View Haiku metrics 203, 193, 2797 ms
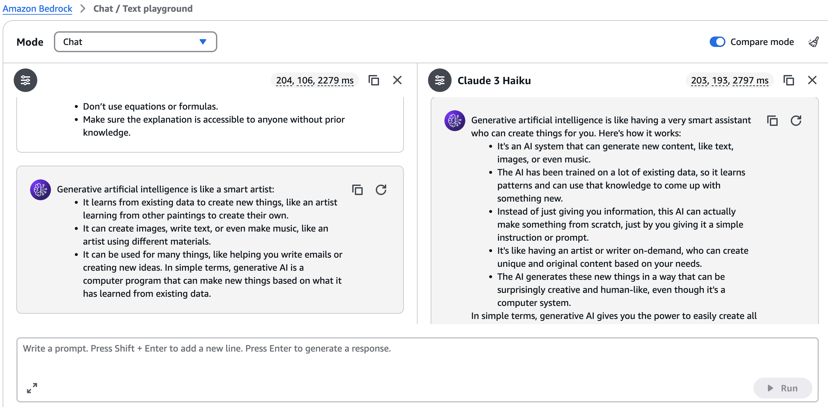 click(730, 80)
